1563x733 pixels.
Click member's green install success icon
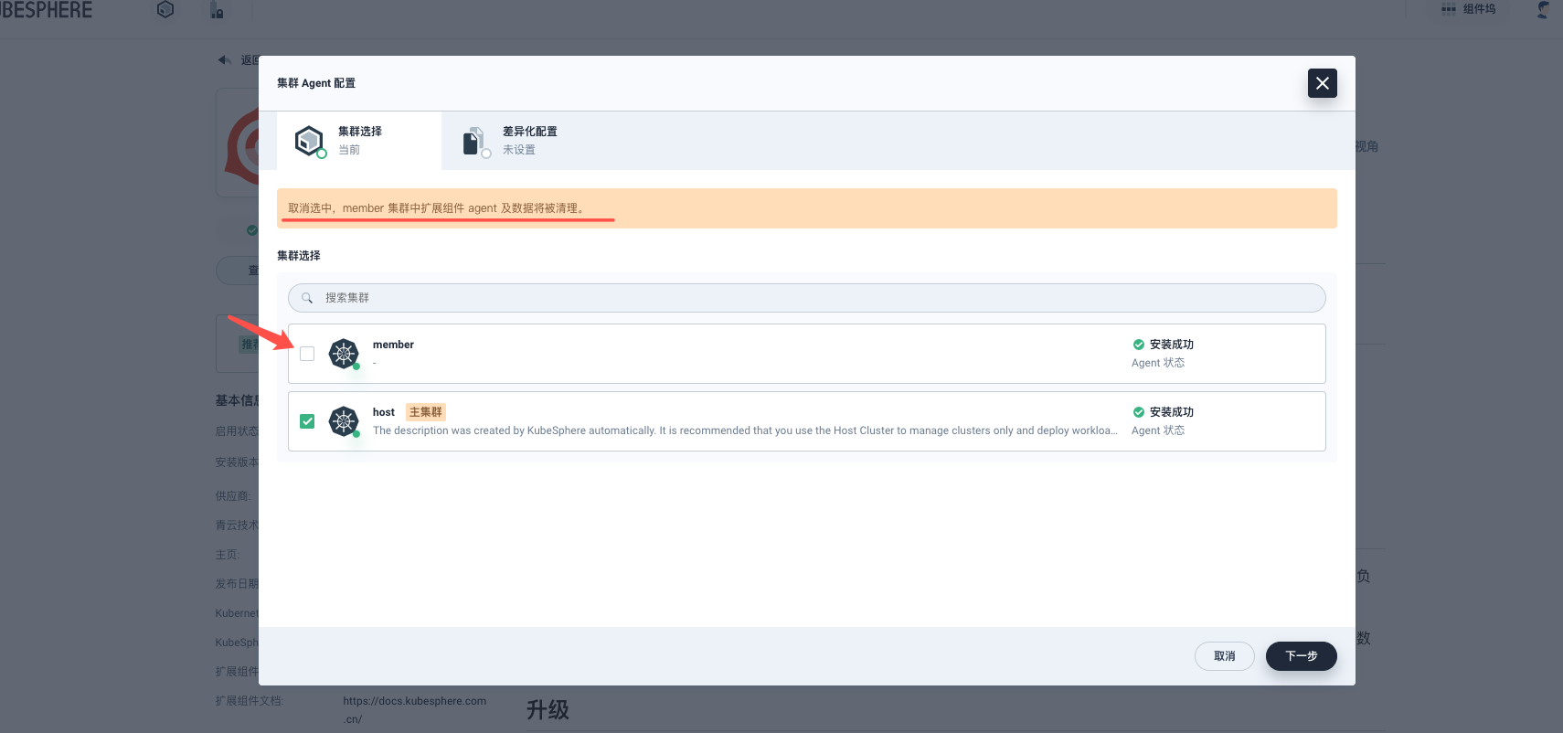click(x=1139, y=345)
